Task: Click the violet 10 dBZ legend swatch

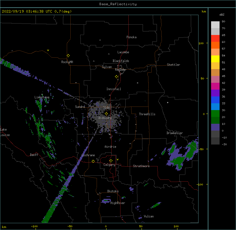Action: tap(215, 127)
